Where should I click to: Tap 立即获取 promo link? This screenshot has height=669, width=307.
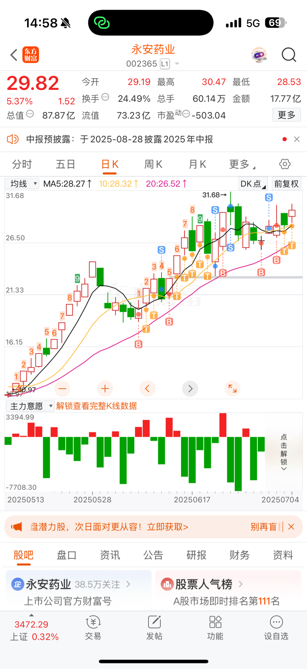click(167, 527)
